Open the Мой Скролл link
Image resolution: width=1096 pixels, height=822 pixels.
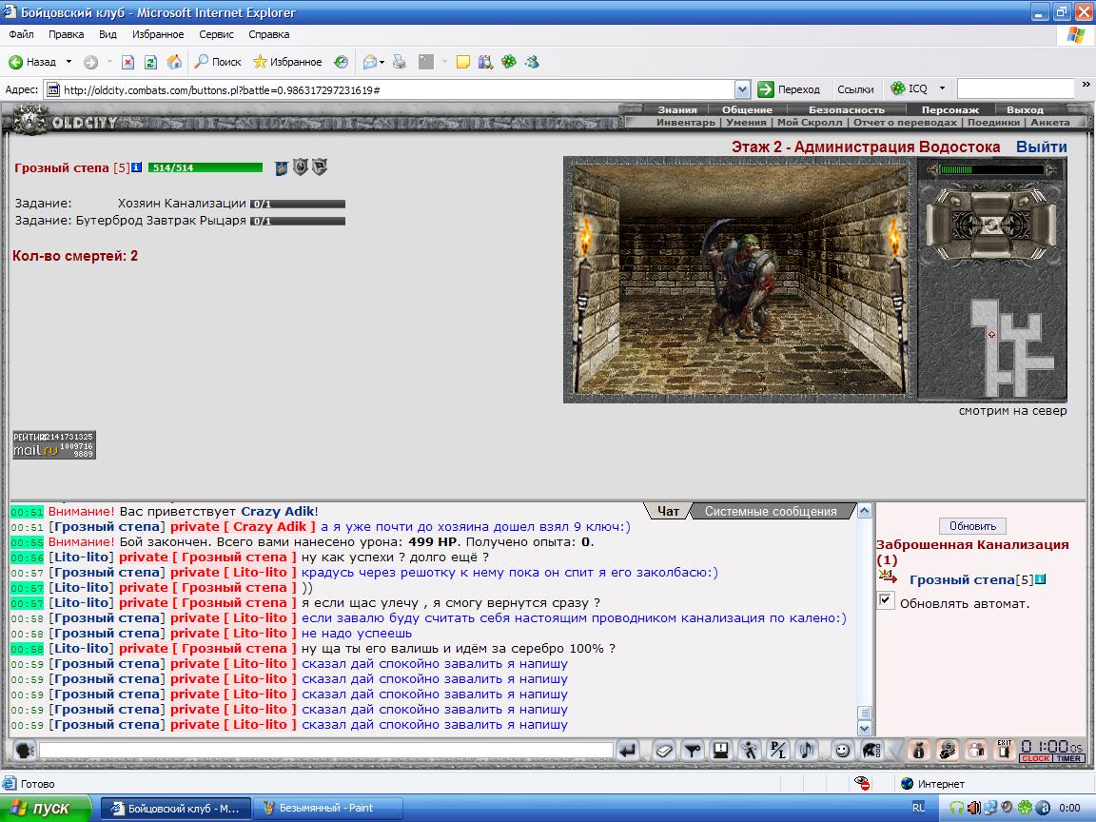[x=810, y=123]
